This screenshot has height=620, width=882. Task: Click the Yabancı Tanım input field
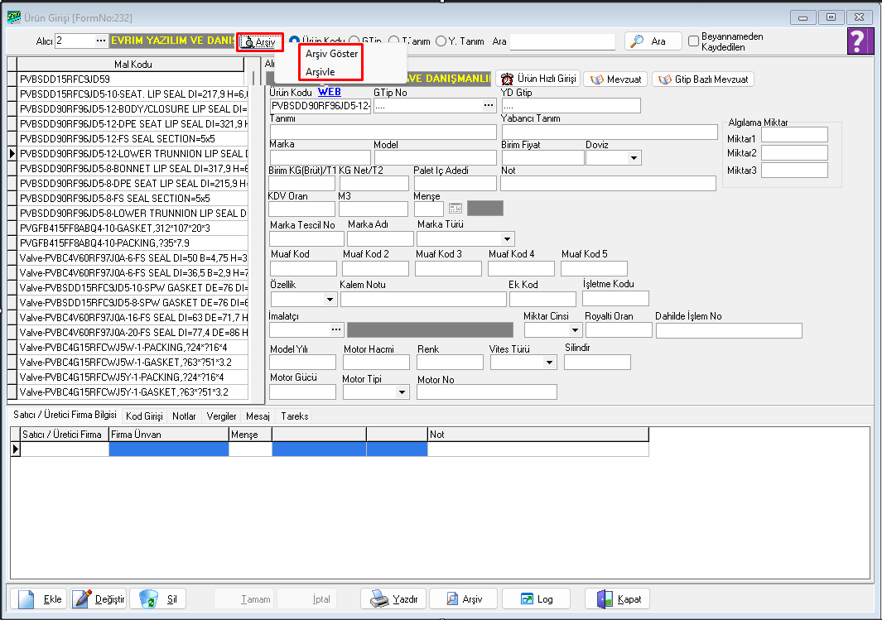[x=610, y=132]
